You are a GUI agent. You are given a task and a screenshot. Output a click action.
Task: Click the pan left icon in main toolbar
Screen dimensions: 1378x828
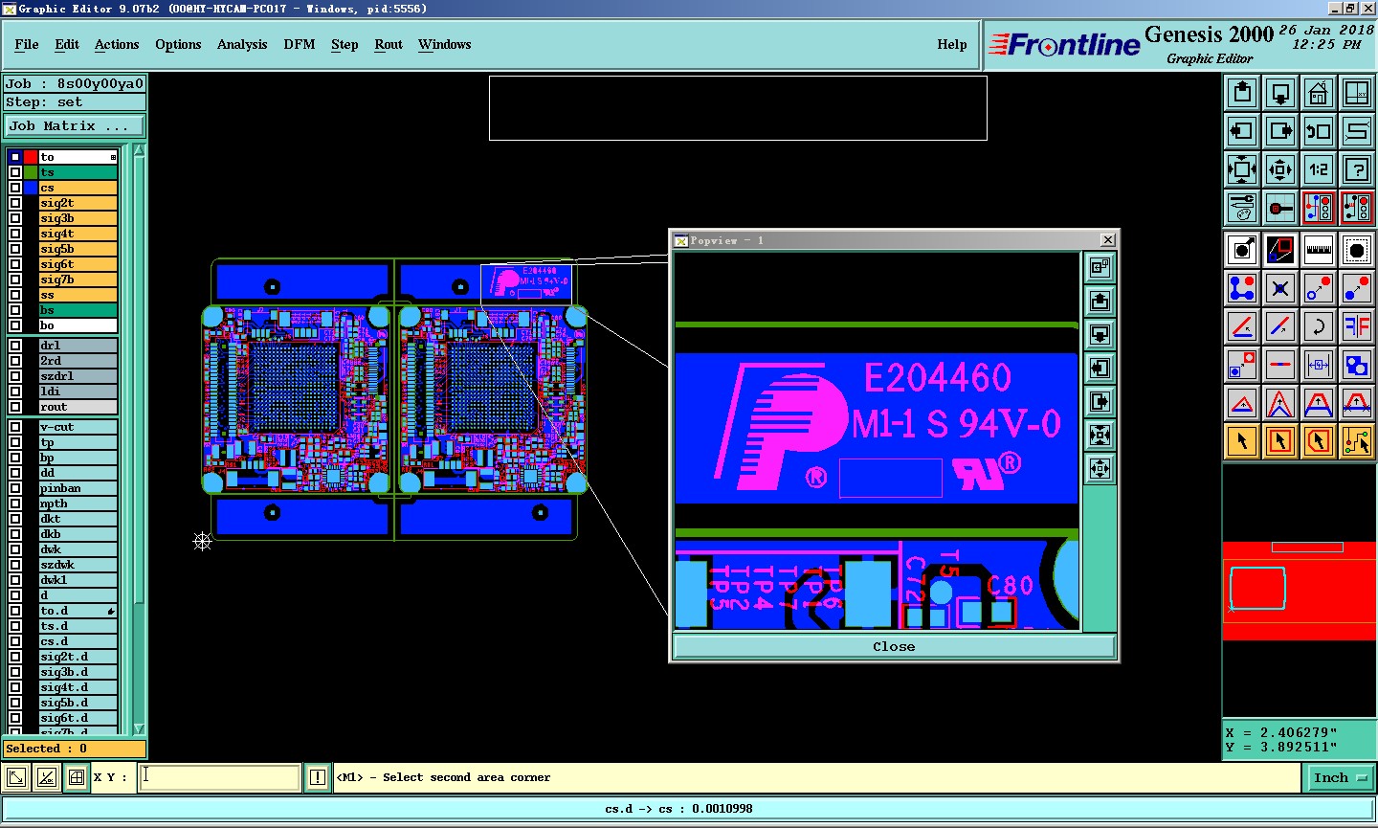pyautogui.click(x=1242, y=131)
